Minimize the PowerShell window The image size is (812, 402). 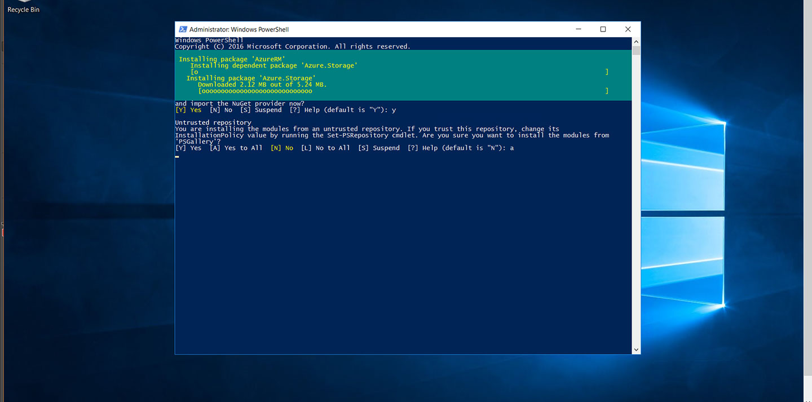[578, 29]
